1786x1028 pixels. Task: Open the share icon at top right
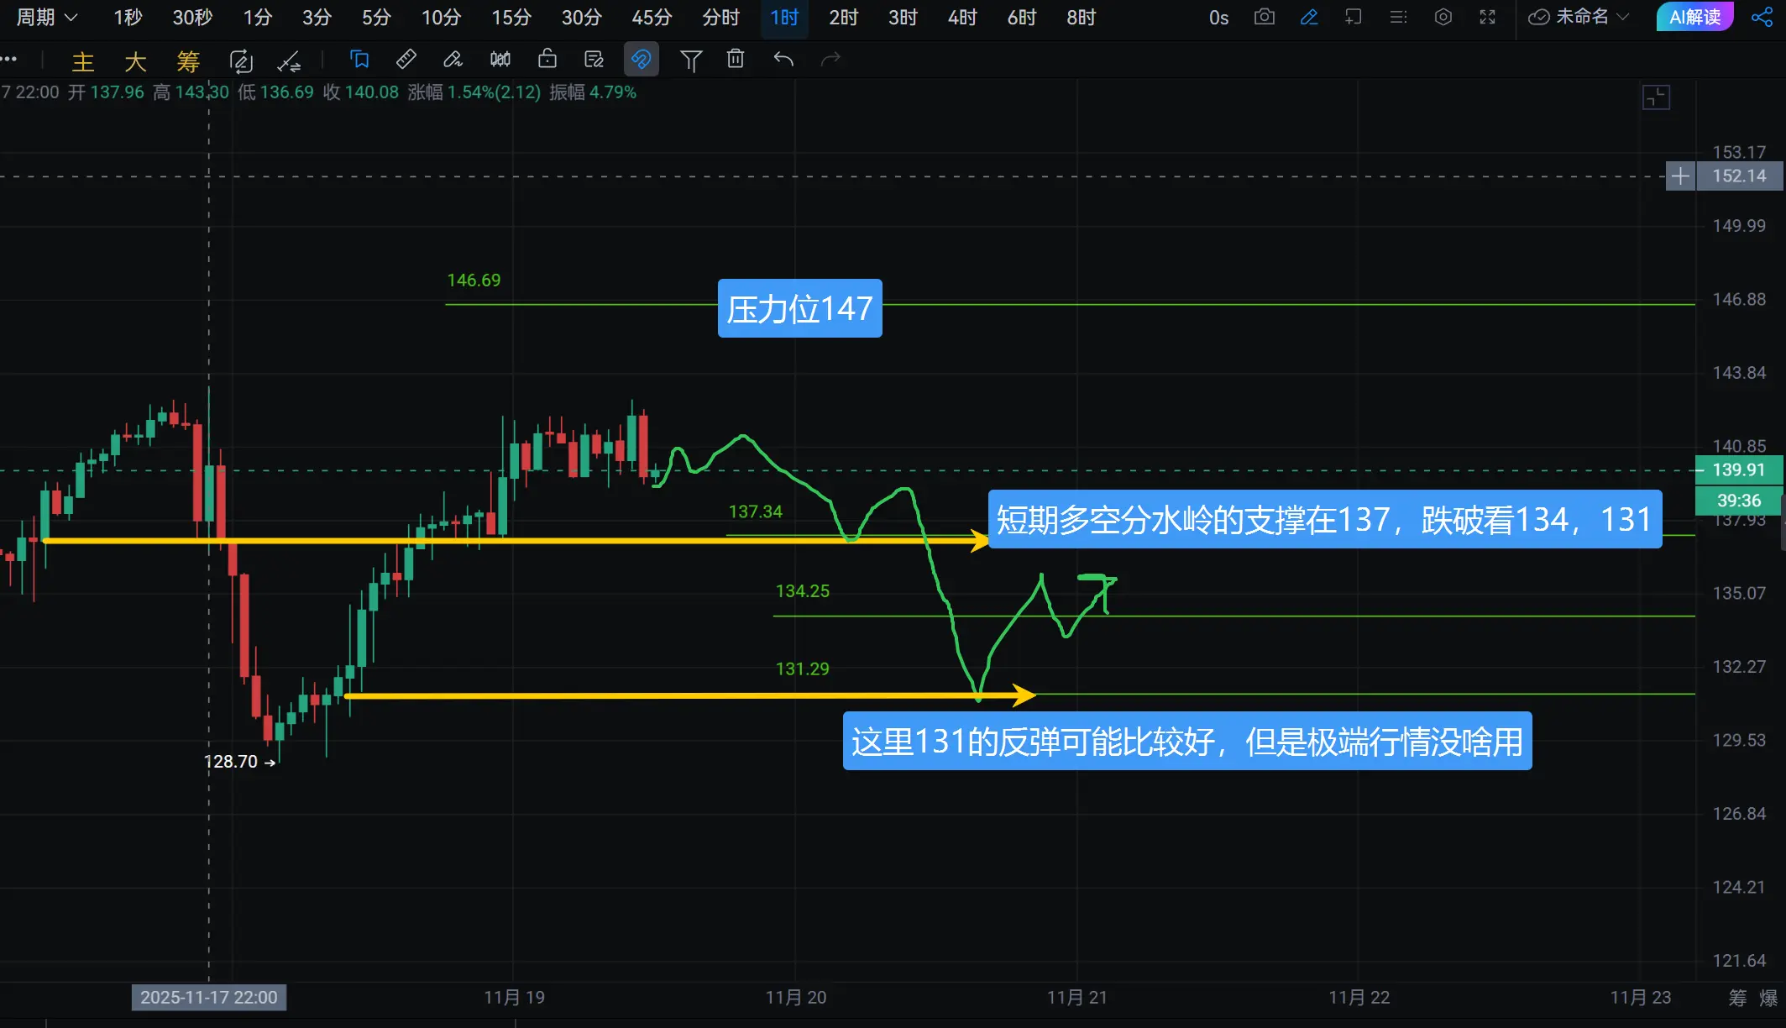tap(1762, 17)
